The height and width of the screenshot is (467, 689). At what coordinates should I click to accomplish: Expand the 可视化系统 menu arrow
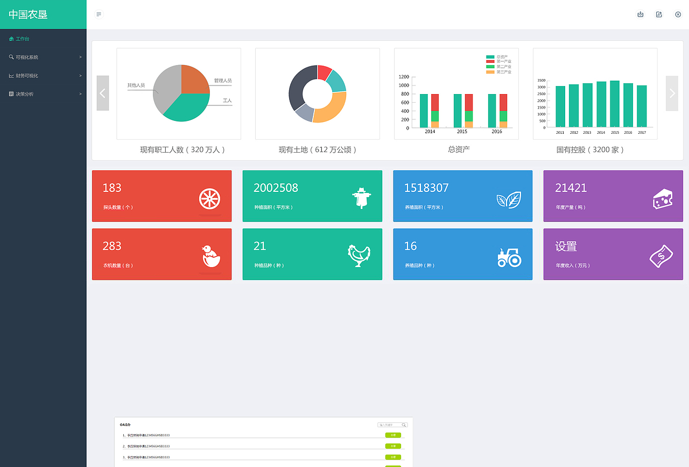(80, 57)
